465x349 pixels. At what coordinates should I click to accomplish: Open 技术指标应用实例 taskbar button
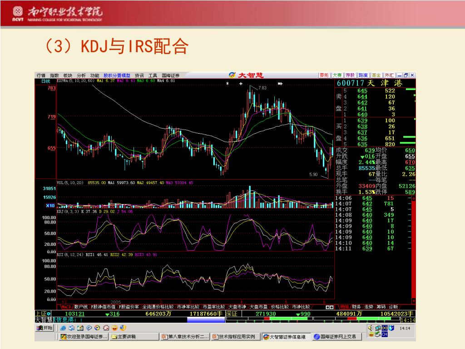click(236, 337)
